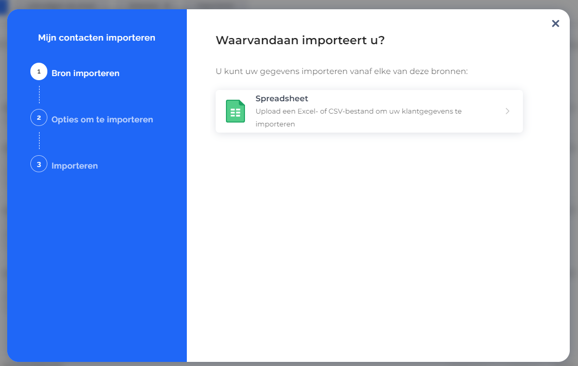
Task: Go to the 'Bron importeren' step
Action: 85,74
